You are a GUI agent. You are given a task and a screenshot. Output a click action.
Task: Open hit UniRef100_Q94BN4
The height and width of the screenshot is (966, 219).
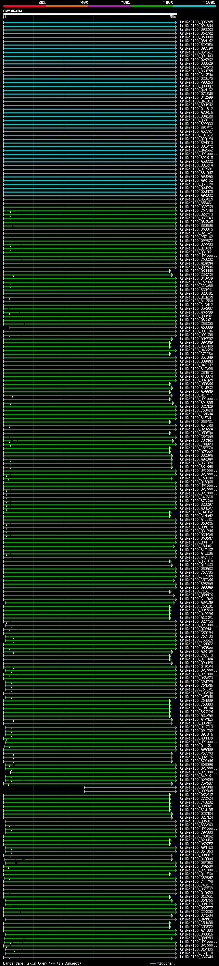(x=196, y=26)
